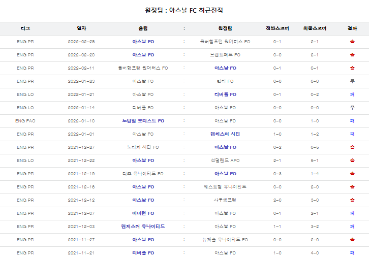Click the half-time score 0-3 in the 2021-12-19 row
Viewport: 369px width, 258px height.
277,174
